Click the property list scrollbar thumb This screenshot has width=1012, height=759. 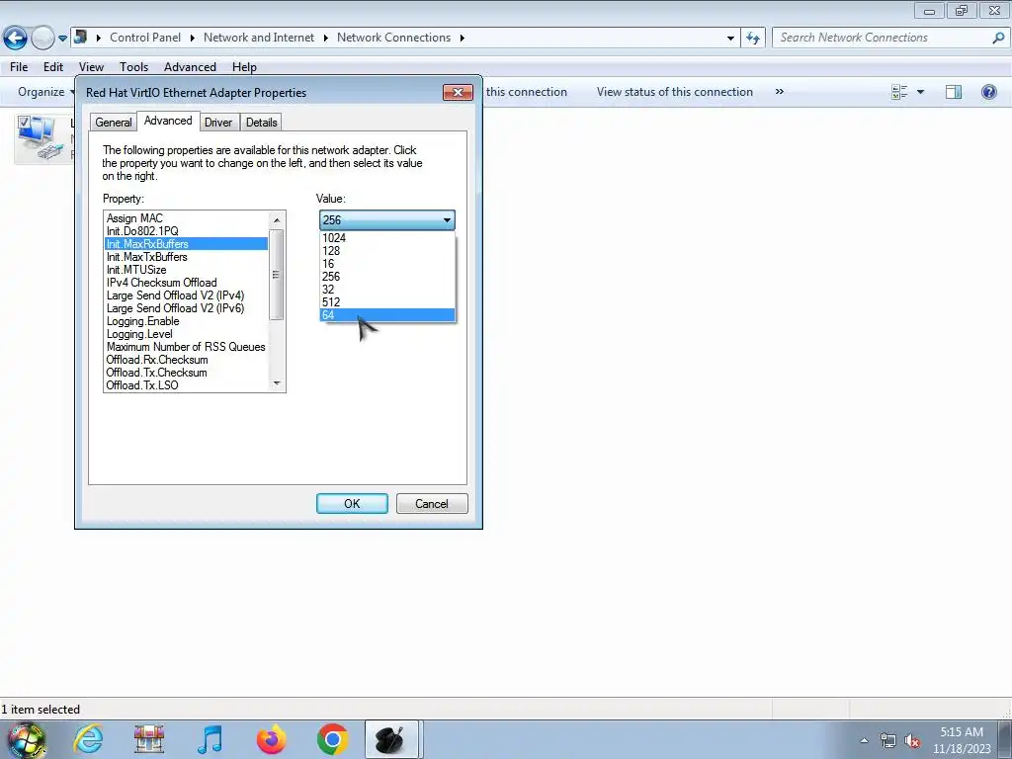click(x=277, y=275)
